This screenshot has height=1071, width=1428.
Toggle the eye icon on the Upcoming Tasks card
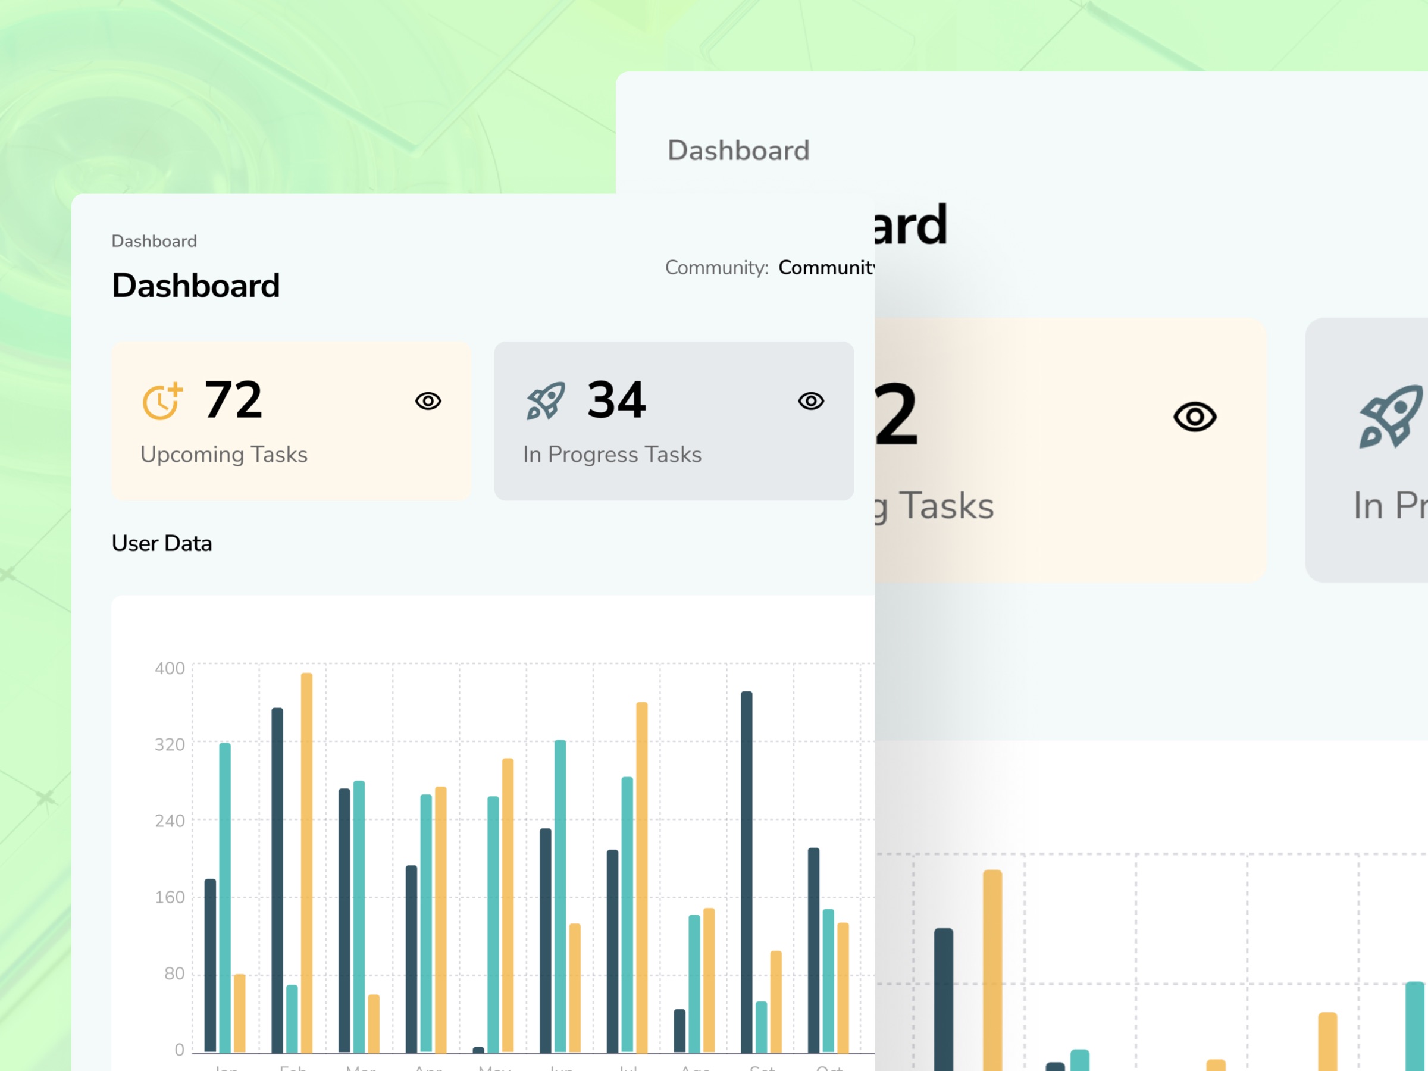[x=428, y=401]
